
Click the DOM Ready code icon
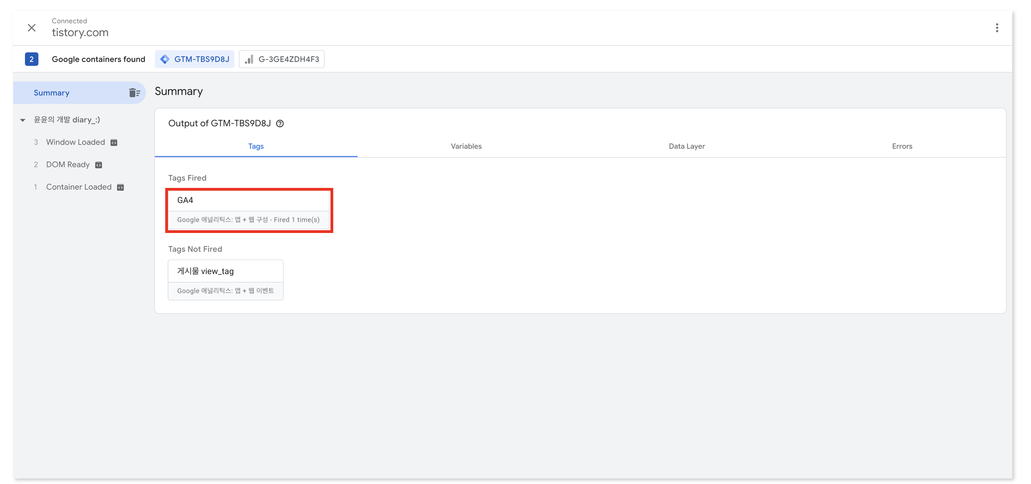[99, 165]
